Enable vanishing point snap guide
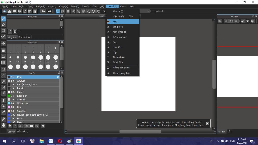Image resolution: width=258 pixels, height=145 pixels. click(x=73, y=11)
